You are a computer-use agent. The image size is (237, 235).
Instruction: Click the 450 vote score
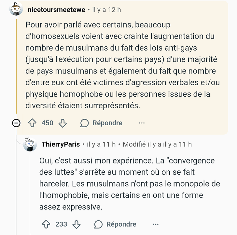point(48,123)
